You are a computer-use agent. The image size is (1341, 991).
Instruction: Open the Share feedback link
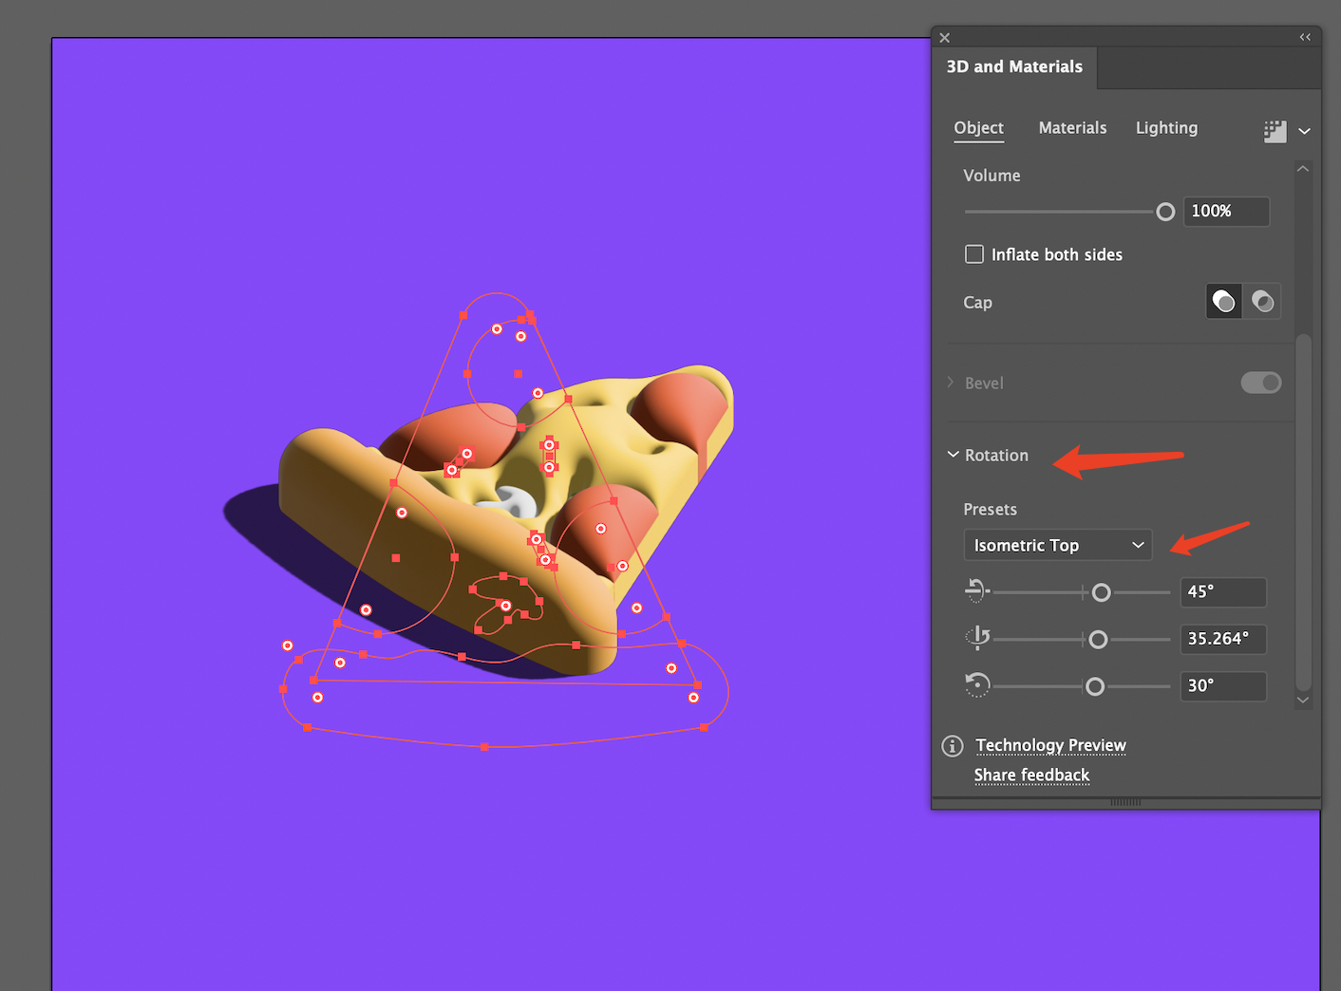[x=1031, y=776]
